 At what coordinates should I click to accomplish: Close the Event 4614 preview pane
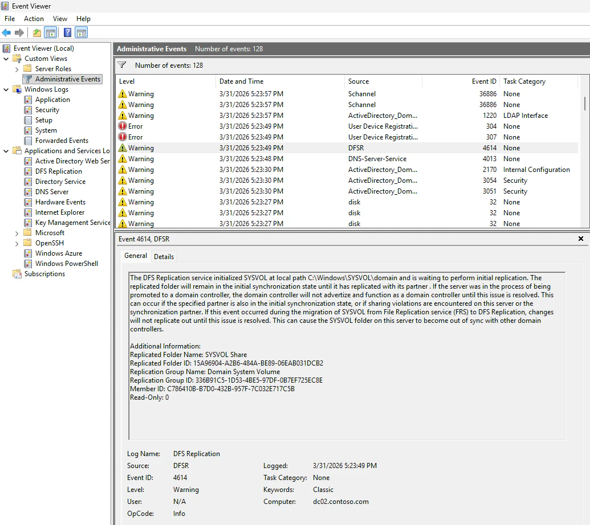pyautogui.click(x=580, y=239)
